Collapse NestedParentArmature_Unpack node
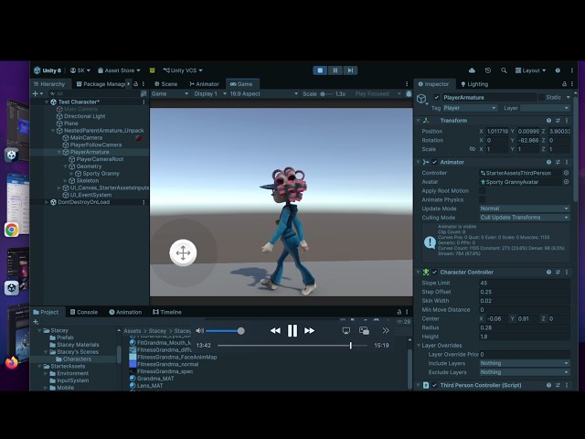585x439 pixels. click(53, 131)
